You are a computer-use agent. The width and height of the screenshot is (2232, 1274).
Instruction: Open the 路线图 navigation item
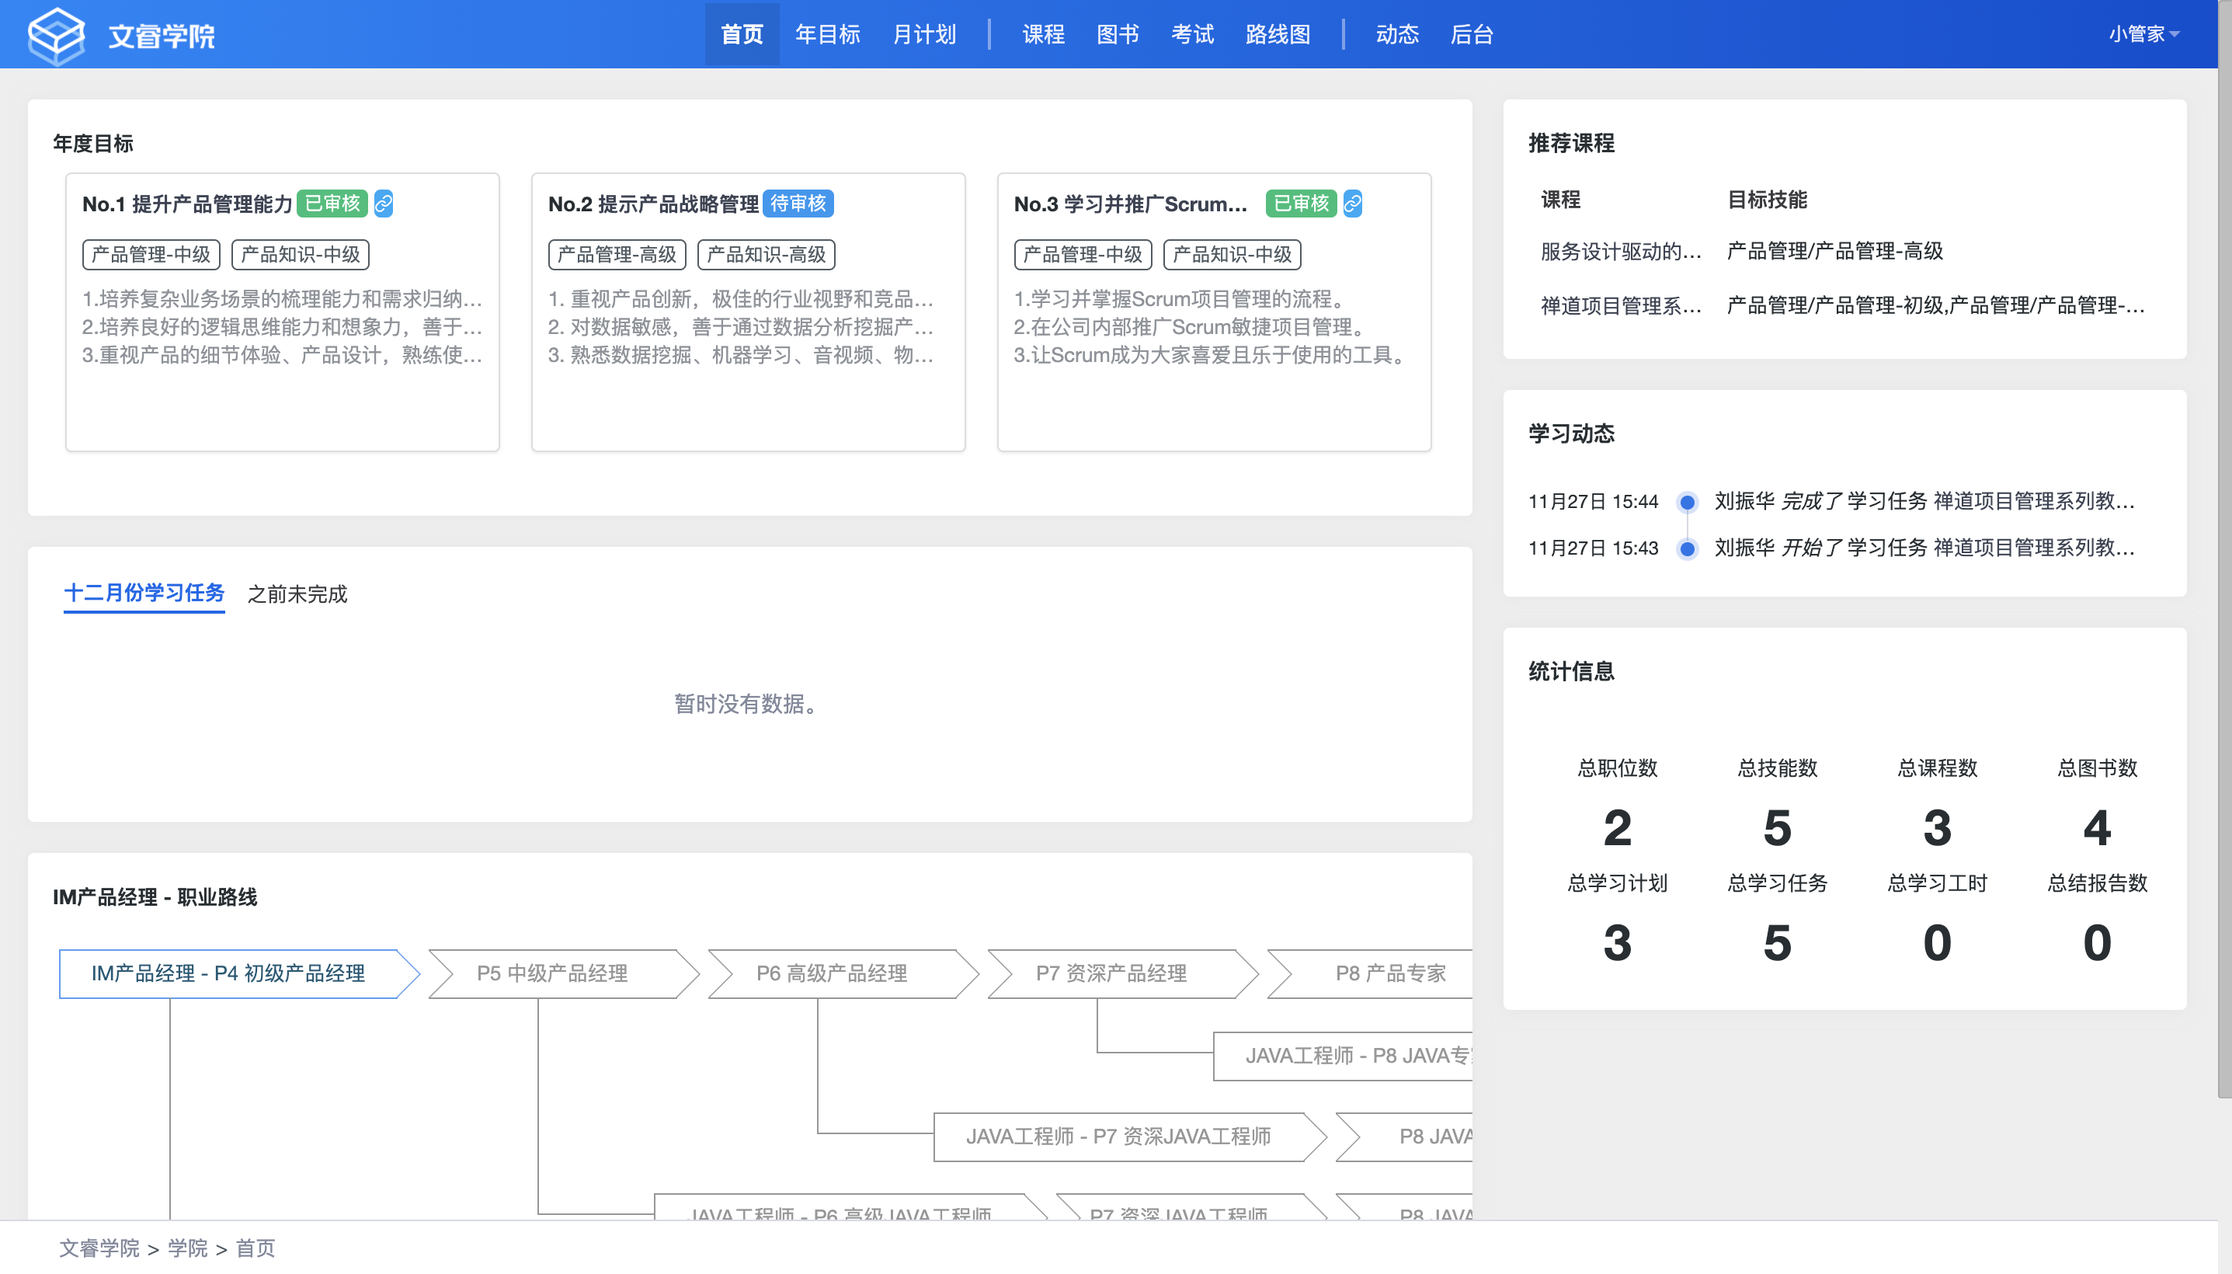pyautogui.click(x=1277, y=34)
